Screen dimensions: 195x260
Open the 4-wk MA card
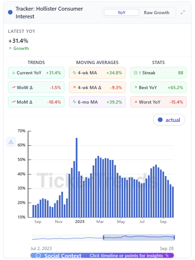pos(97,73)
